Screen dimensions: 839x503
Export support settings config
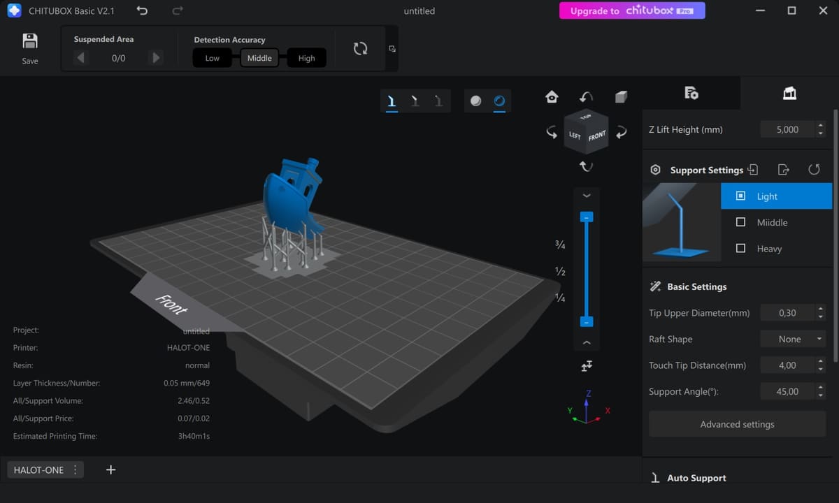783,170
